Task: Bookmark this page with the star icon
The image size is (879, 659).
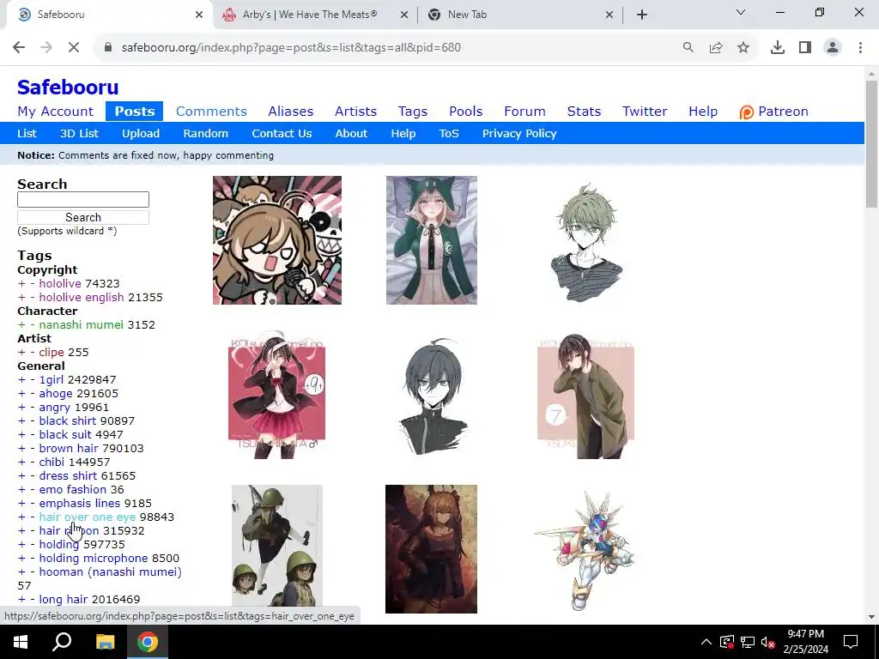Action: click(x=743, y=48)
